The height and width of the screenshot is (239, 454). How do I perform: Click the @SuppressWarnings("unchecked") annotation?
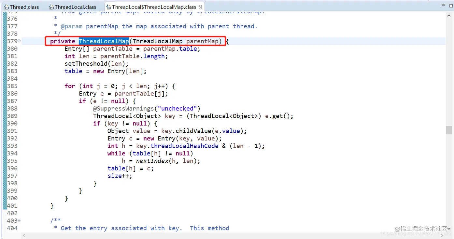coord(147,109)
